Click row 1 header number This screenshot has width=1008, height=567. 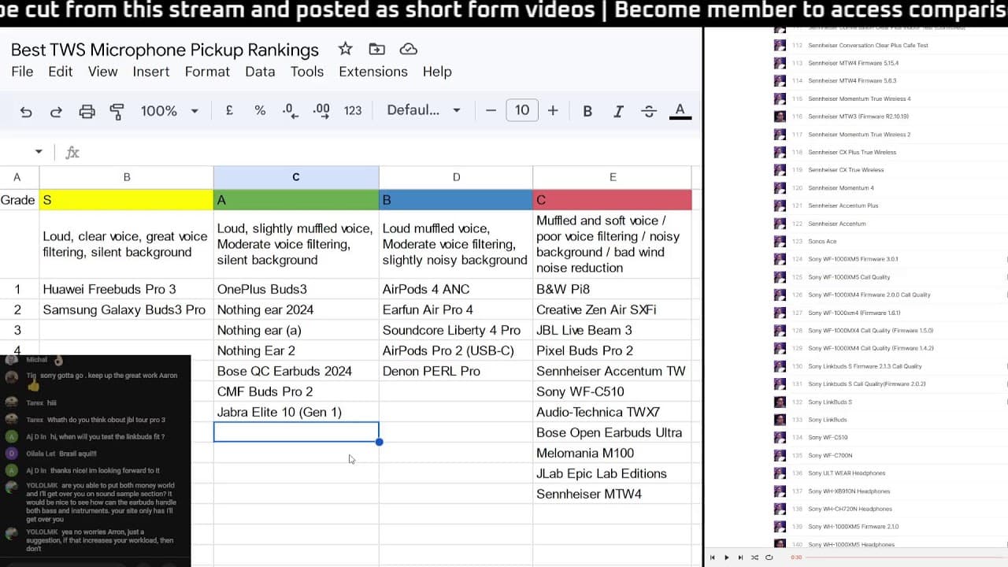(17, 289)
